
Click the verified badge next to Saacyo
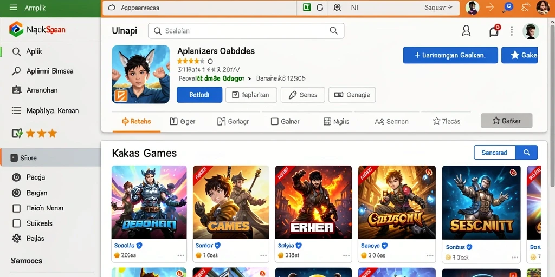[x=385, y=246]
